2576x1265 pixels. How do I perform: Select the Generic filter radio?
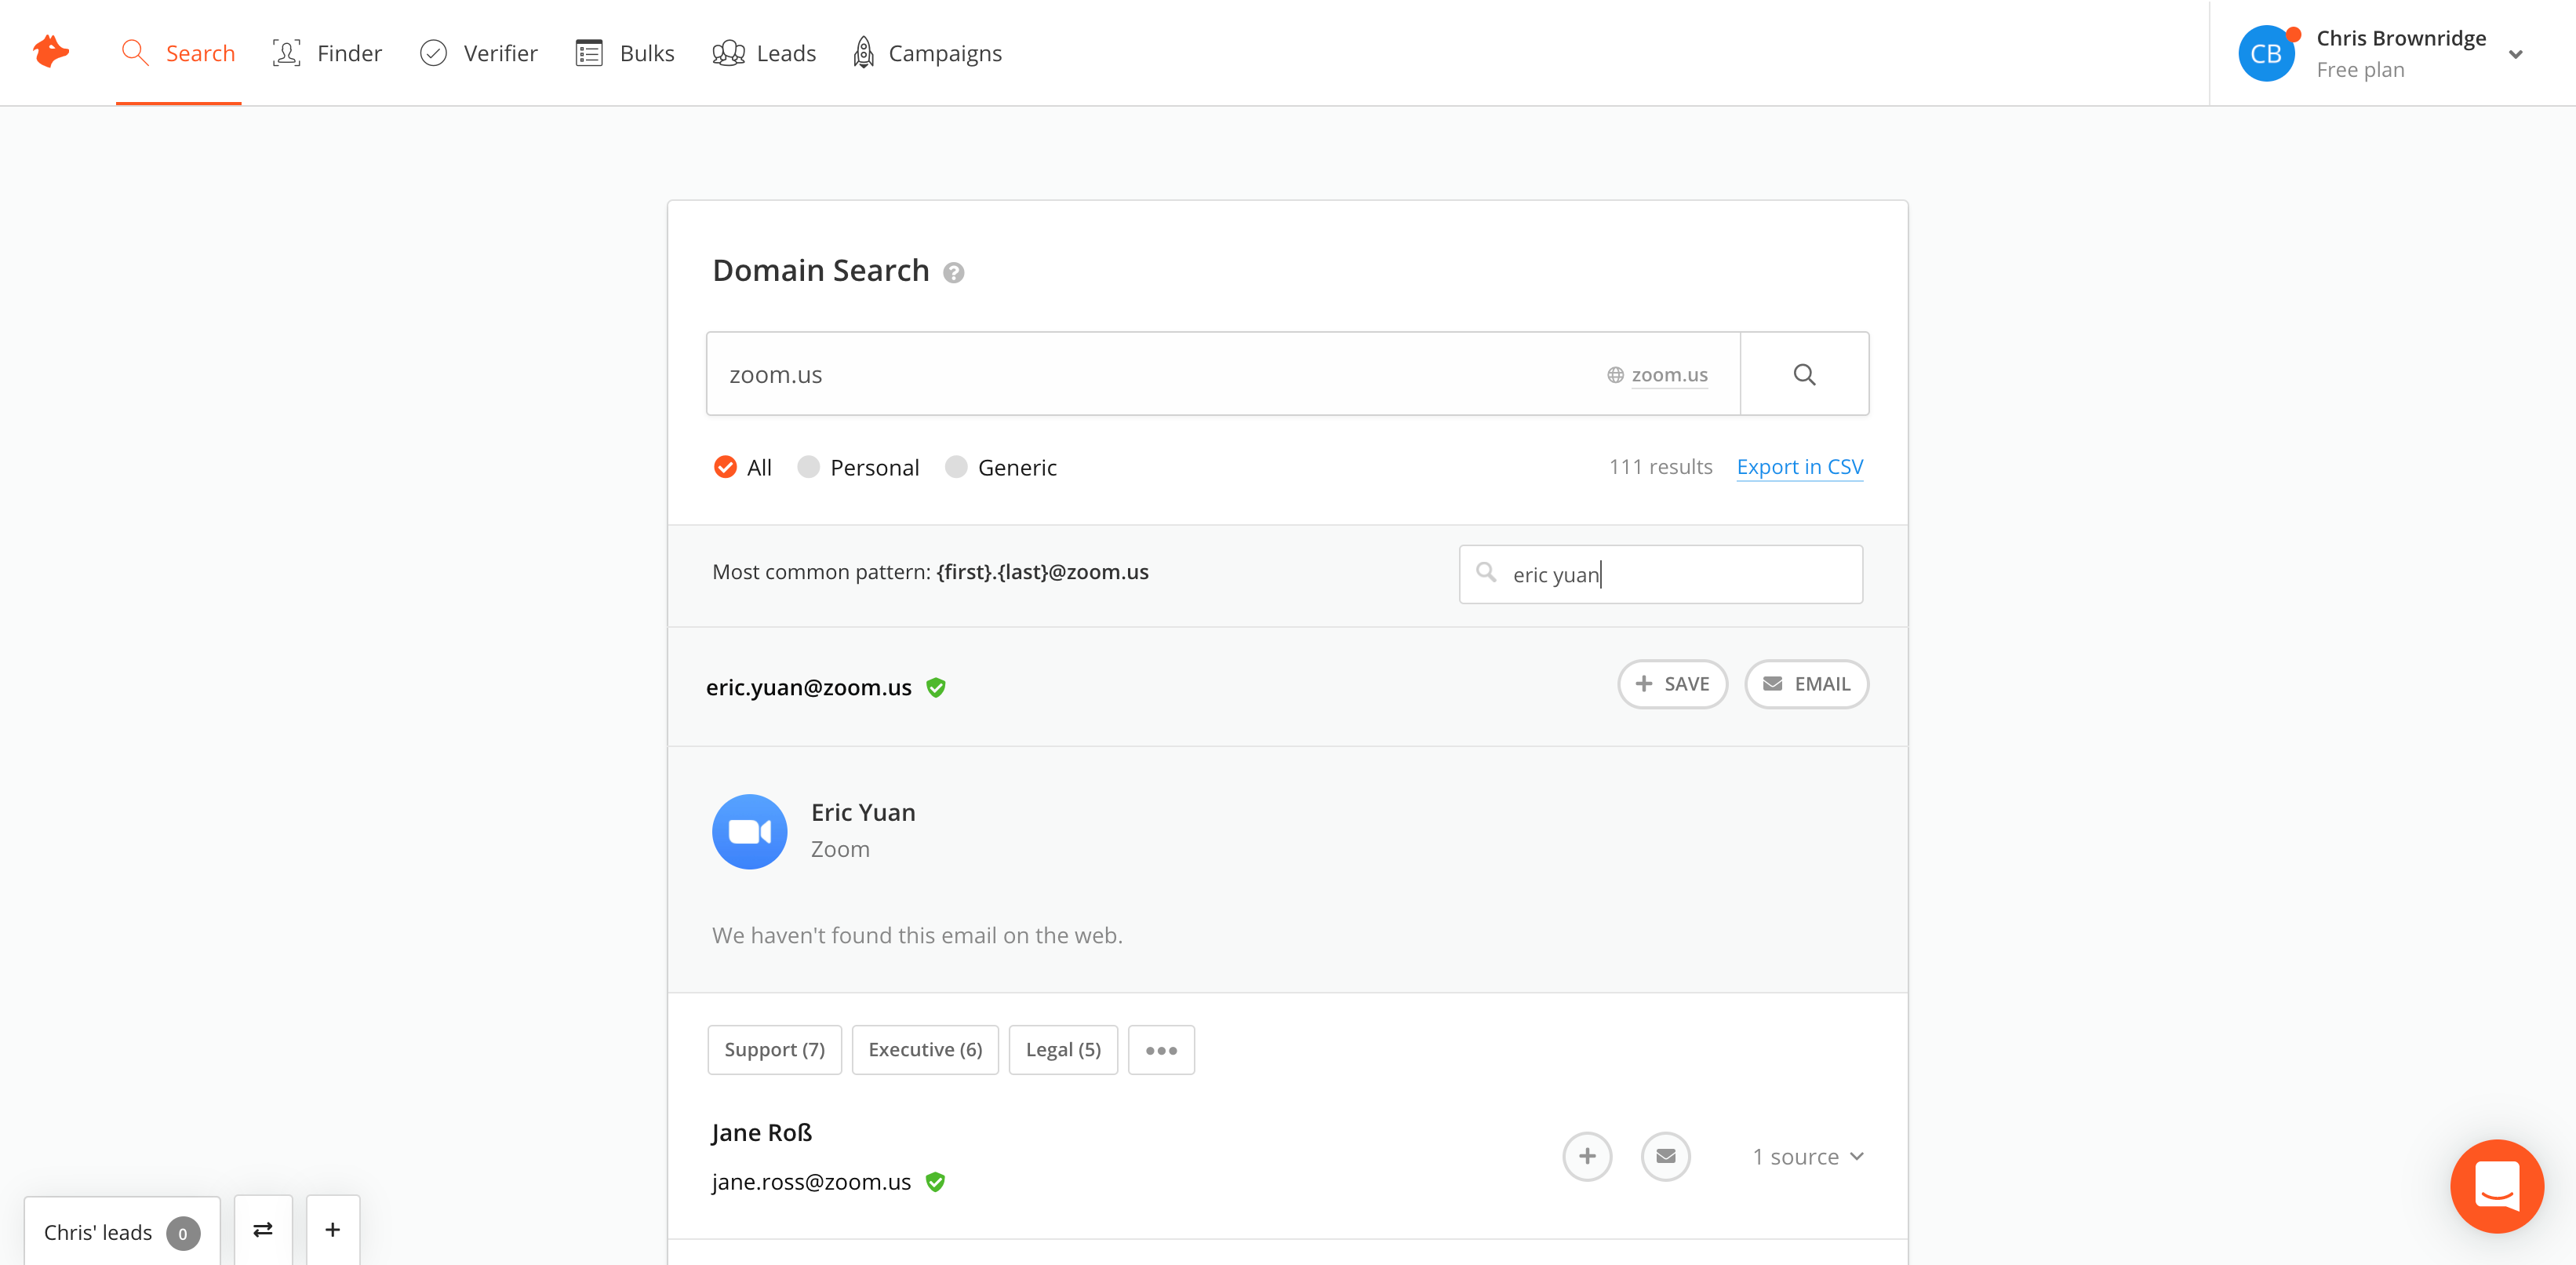coord(956,468)
